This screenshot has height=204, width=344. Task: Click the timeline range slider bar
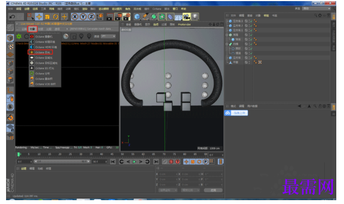(62, 162)
